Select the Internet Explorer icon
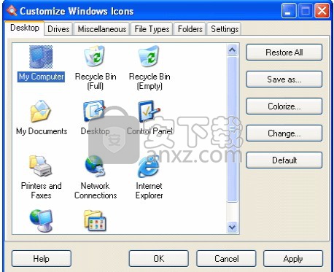334x272 pixels. [149, 166]
